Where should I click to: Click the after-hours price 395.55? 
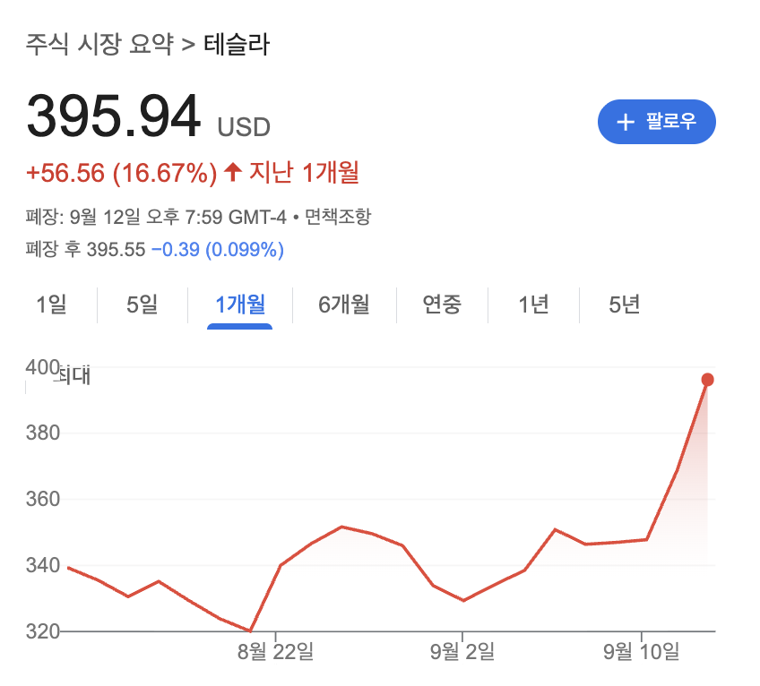[116, 250]
